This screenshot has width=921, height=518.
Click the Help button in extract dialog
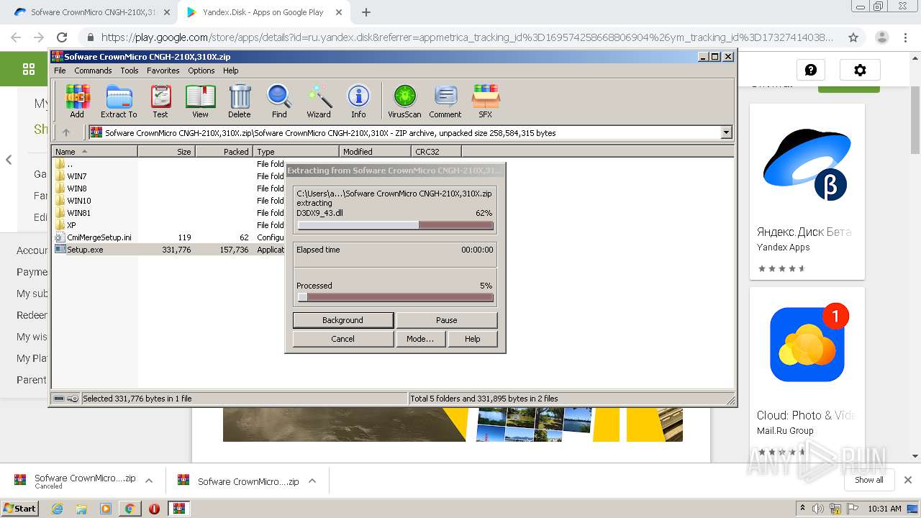(x=473, y=339)
